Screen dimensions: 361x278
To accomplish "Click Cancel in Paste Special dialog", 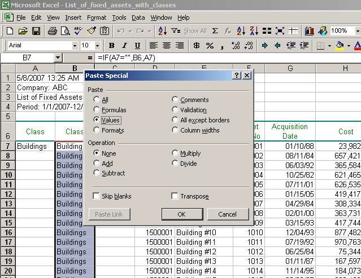I will click(x=228, y=214).
